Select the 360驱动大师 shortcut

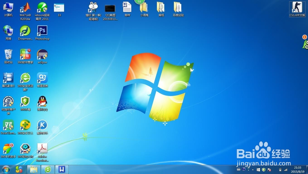coord(25,151)
